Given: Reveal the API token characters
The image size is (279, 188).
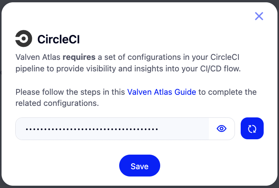Looking at the screenshot, I should click(222, 129).
